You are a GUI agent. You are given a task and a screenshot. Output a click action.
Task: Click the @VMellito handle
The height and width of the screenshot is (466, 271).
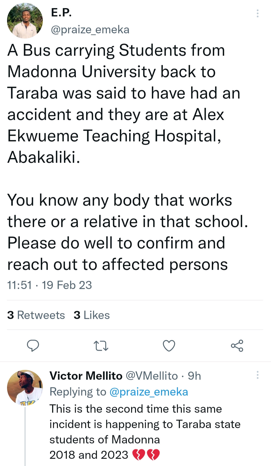(152, 376)
